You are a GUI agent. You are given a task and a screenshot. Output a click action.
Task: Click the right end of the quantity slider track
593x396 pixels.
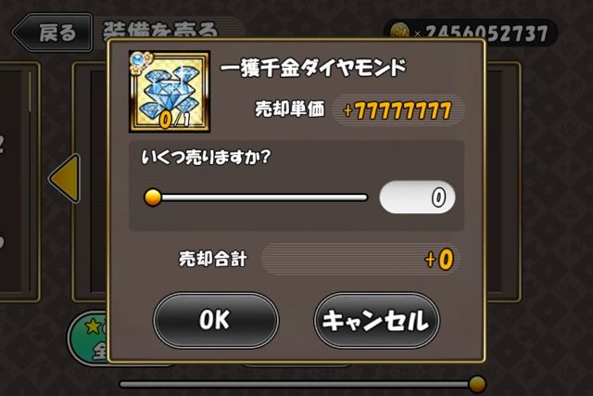pyautogui.click(x=363, y=198)
